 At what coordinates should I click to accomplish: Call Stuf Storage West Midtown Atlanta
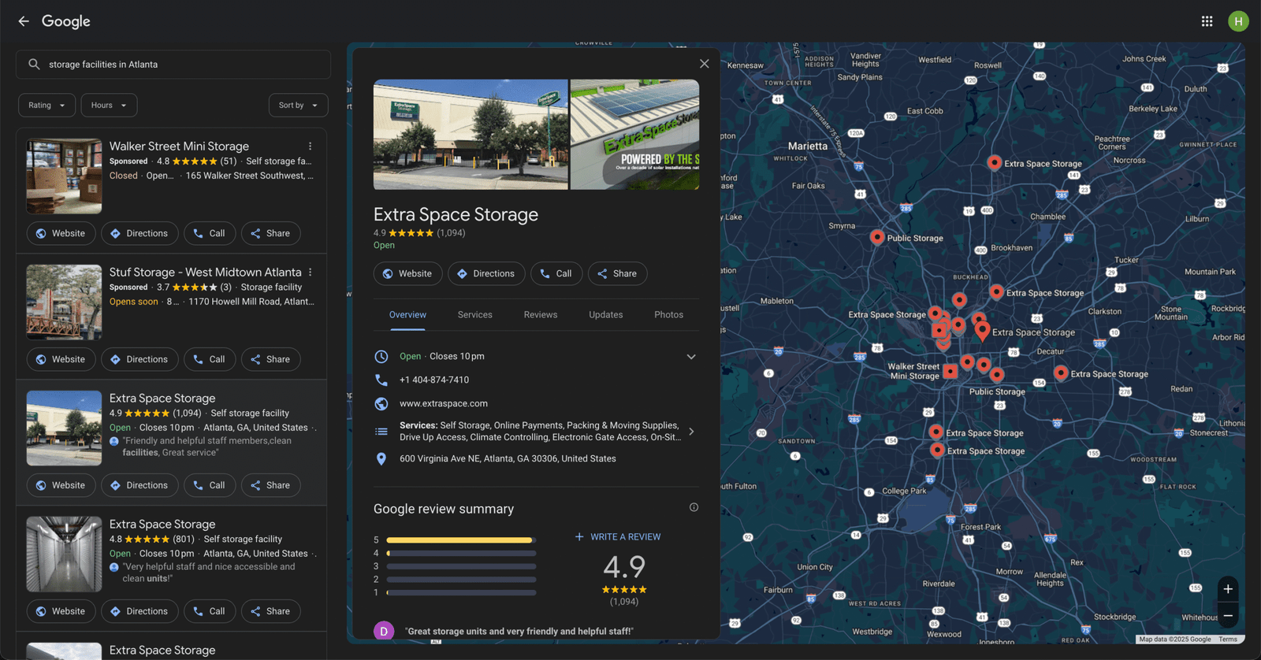(209, 359)
